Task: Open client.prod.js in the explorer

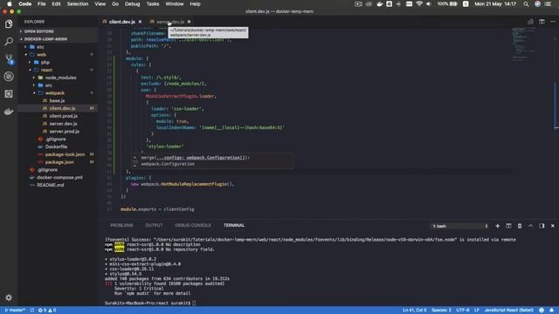Action: click(x=64, y=116)
